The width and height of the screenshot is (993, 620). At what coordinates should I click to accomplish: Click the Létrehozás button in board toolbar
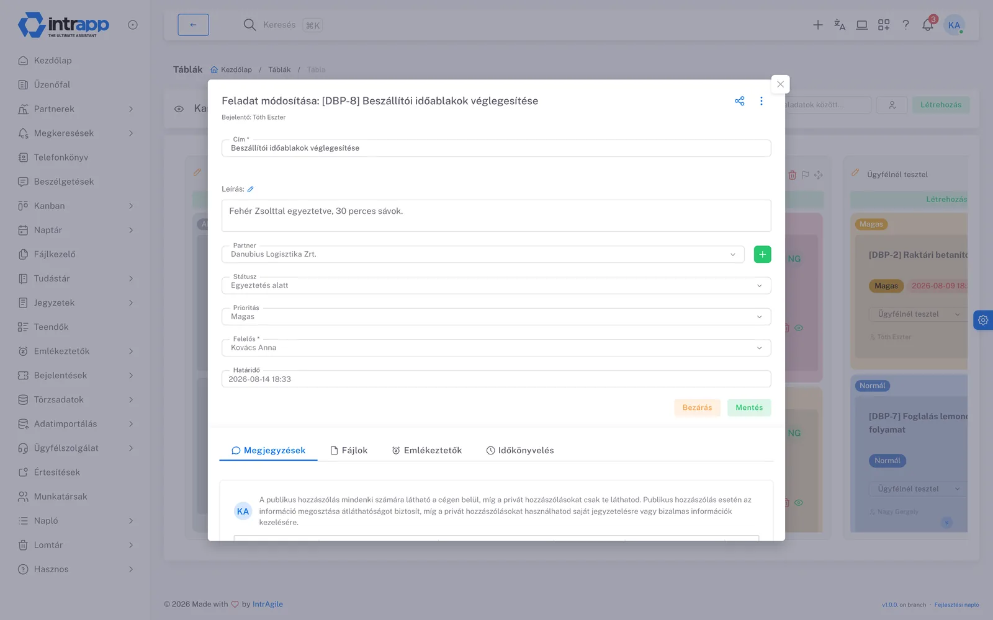point(941,105)
